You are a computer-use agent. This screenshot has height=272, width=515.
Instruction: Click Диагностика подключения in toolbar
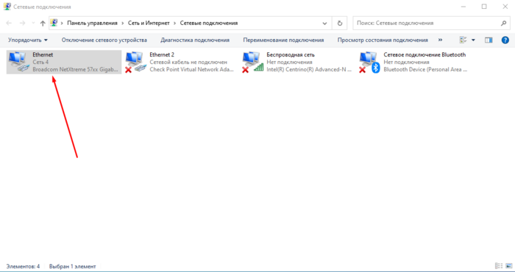coord(195,40)
